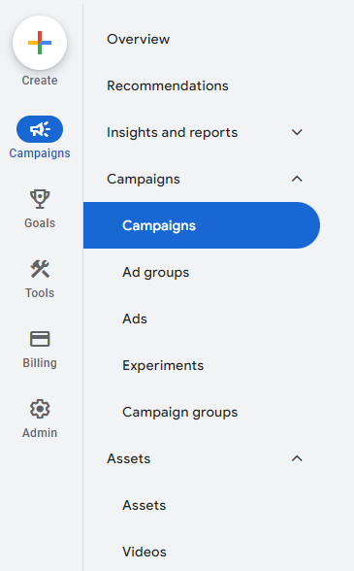Open Experiments page

coord(163,365)
